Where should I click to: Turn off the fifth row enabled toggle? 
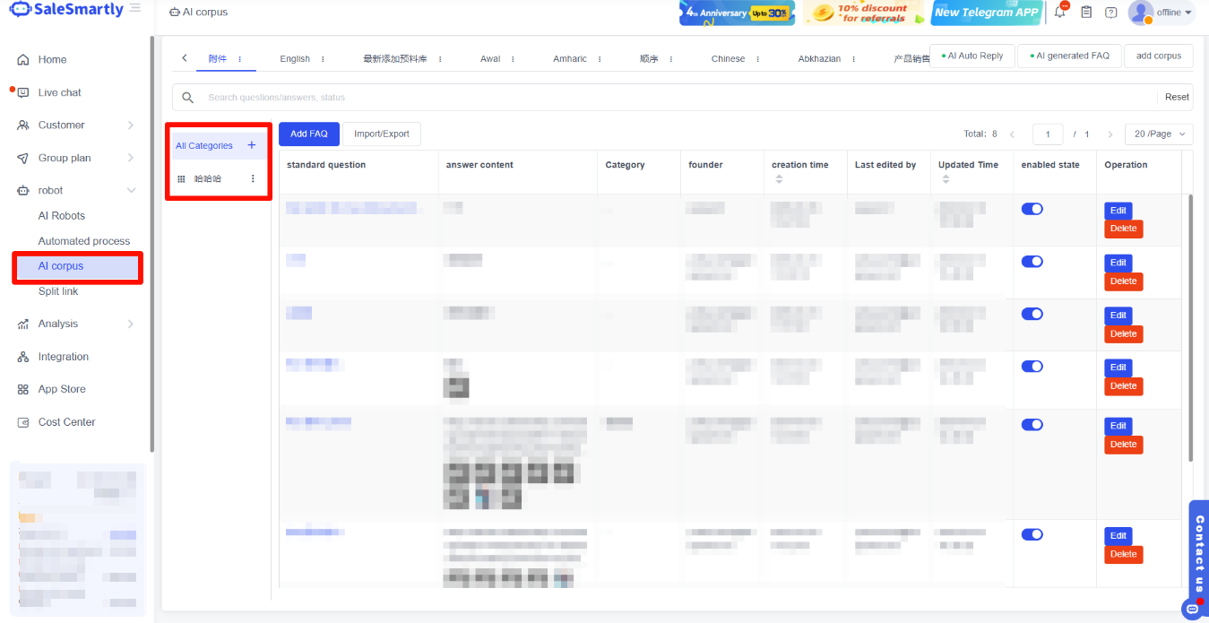1032,425
